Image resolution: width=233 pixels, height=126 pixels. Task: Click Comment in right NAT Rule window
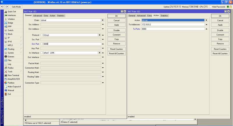pos(220,35)
